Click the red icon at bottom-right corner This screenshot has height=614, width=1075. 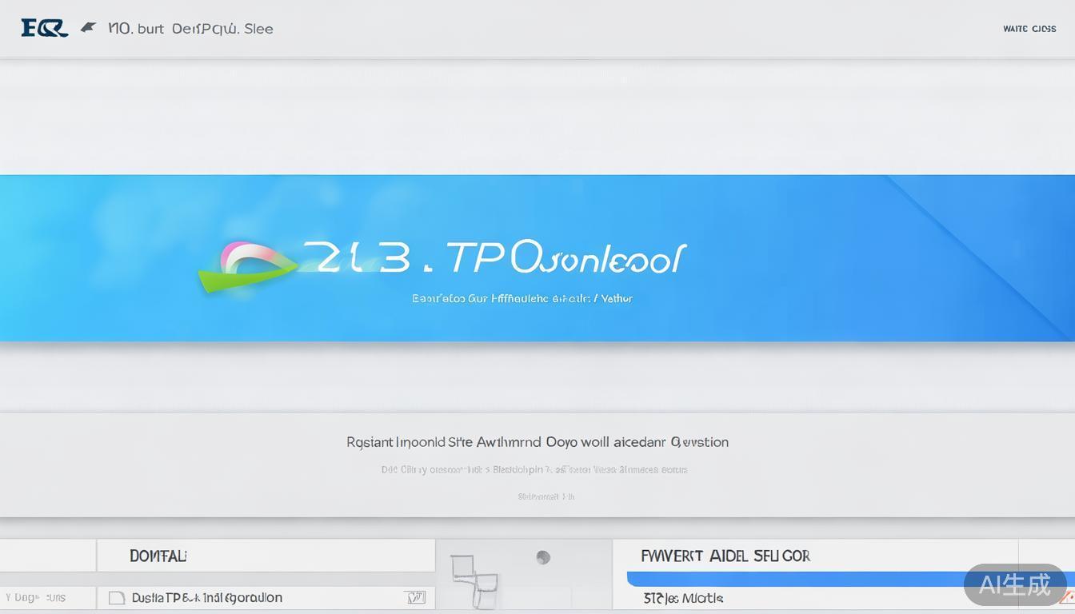1067,596
